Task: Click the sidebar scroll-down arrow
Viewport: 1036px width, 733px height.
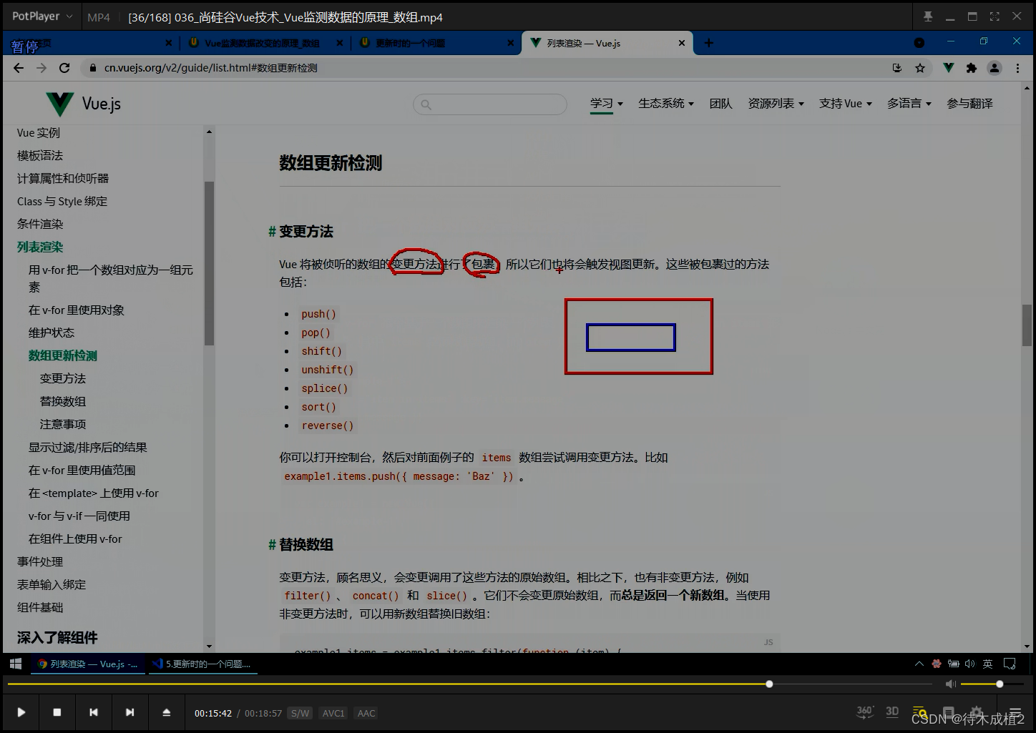Action: tap(209, 646)
